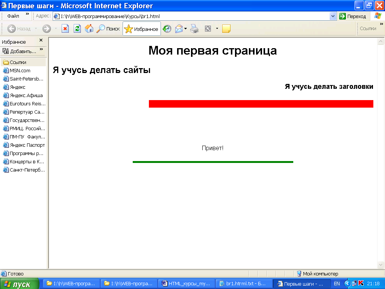The image size is (385, 289).
Task: Switch to br1.htrml.txt Notepad taskbar item
Action: coord(244,284)
